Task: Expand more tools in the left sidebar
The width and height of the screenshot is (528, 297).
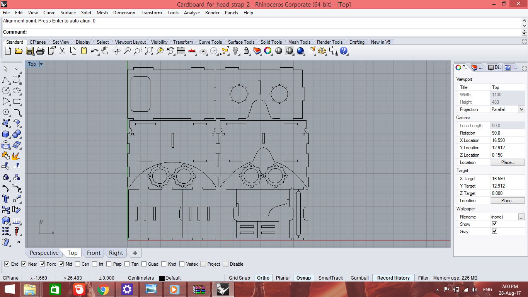Action: [19, 242]
